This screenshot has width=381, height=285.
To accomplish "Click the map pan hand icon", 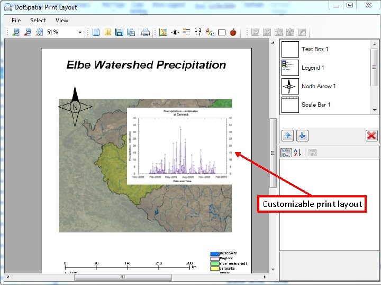I will point(302,32).
